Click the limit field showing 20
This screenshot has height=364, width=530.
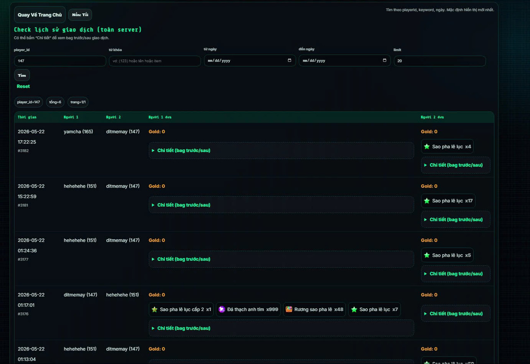point(440,61)
